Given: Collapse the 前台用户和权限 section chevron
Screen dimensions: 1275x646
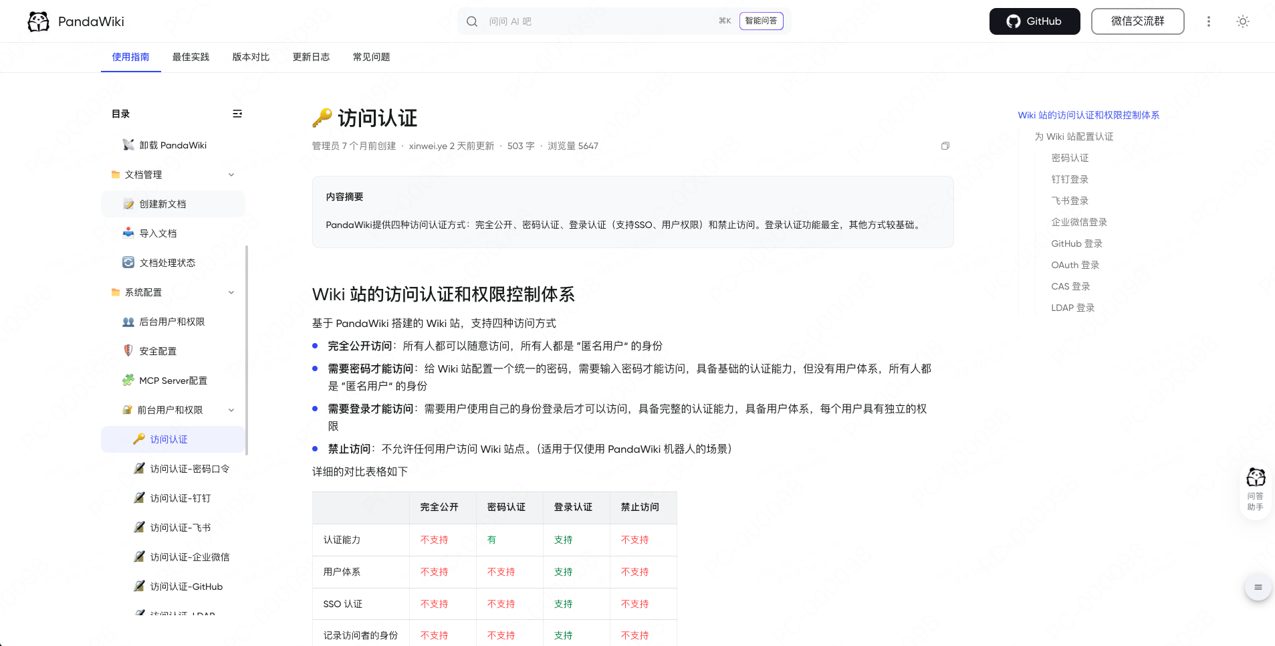Looking at the screenshot, I should click(231, 410).
